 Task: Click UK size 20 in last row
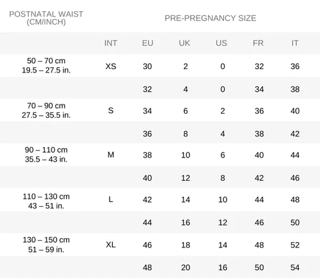(185, 267)
